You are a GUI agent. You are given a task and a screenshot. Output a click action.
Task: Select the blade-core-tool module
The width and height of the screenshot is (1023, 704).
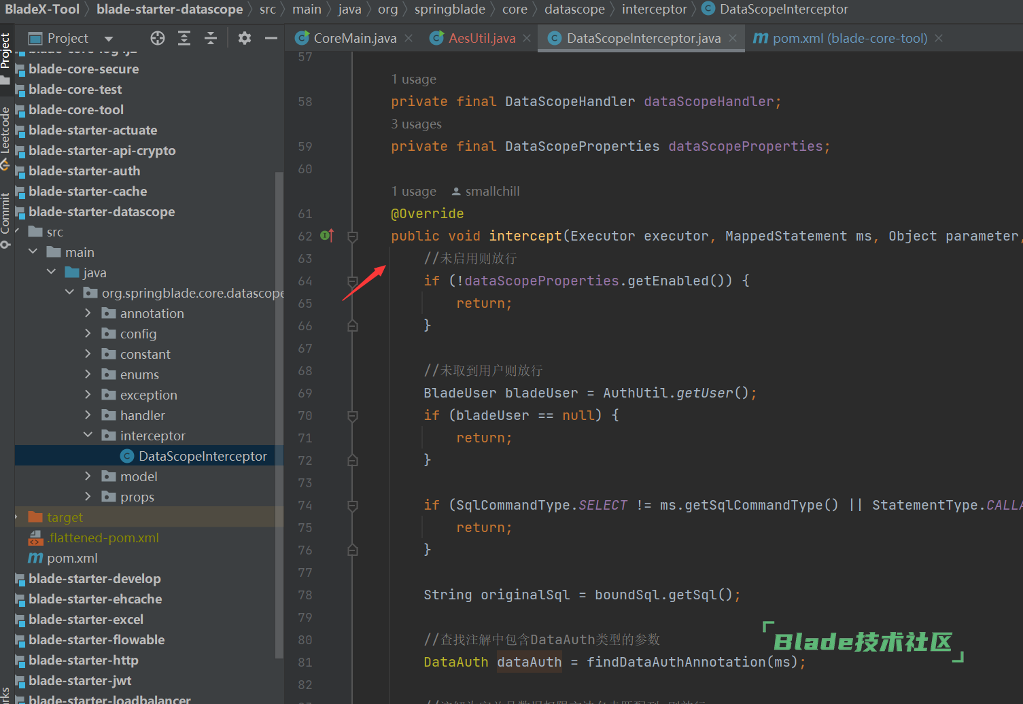[76, 109]
